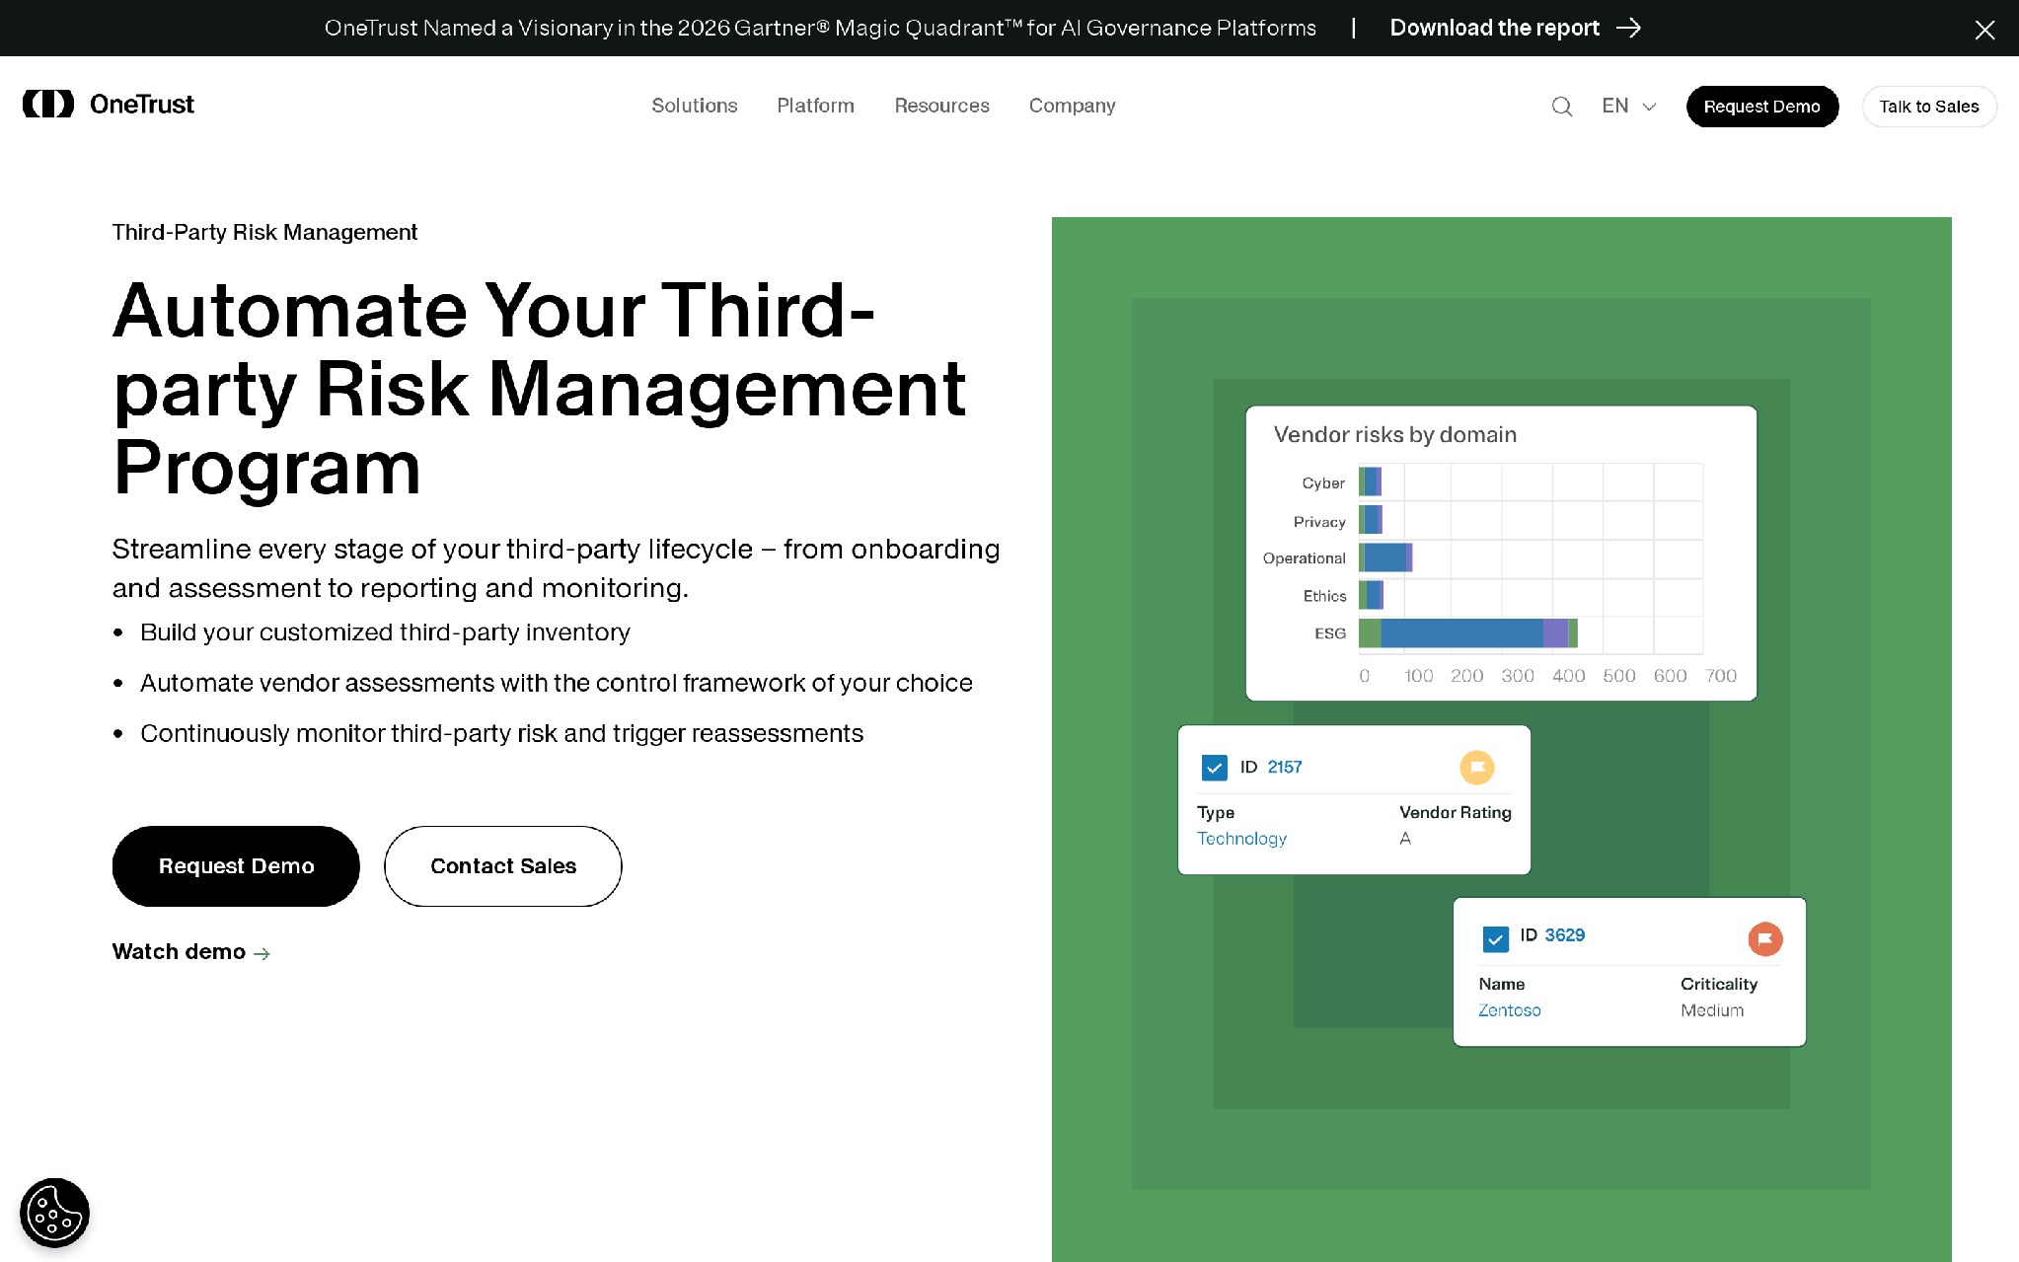
Task: Click the Contact Sales button
Action: 502,866
